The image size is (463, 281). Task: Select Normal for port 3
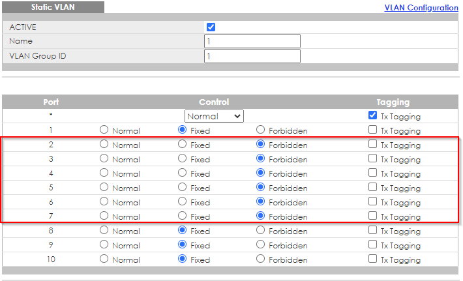104,158
